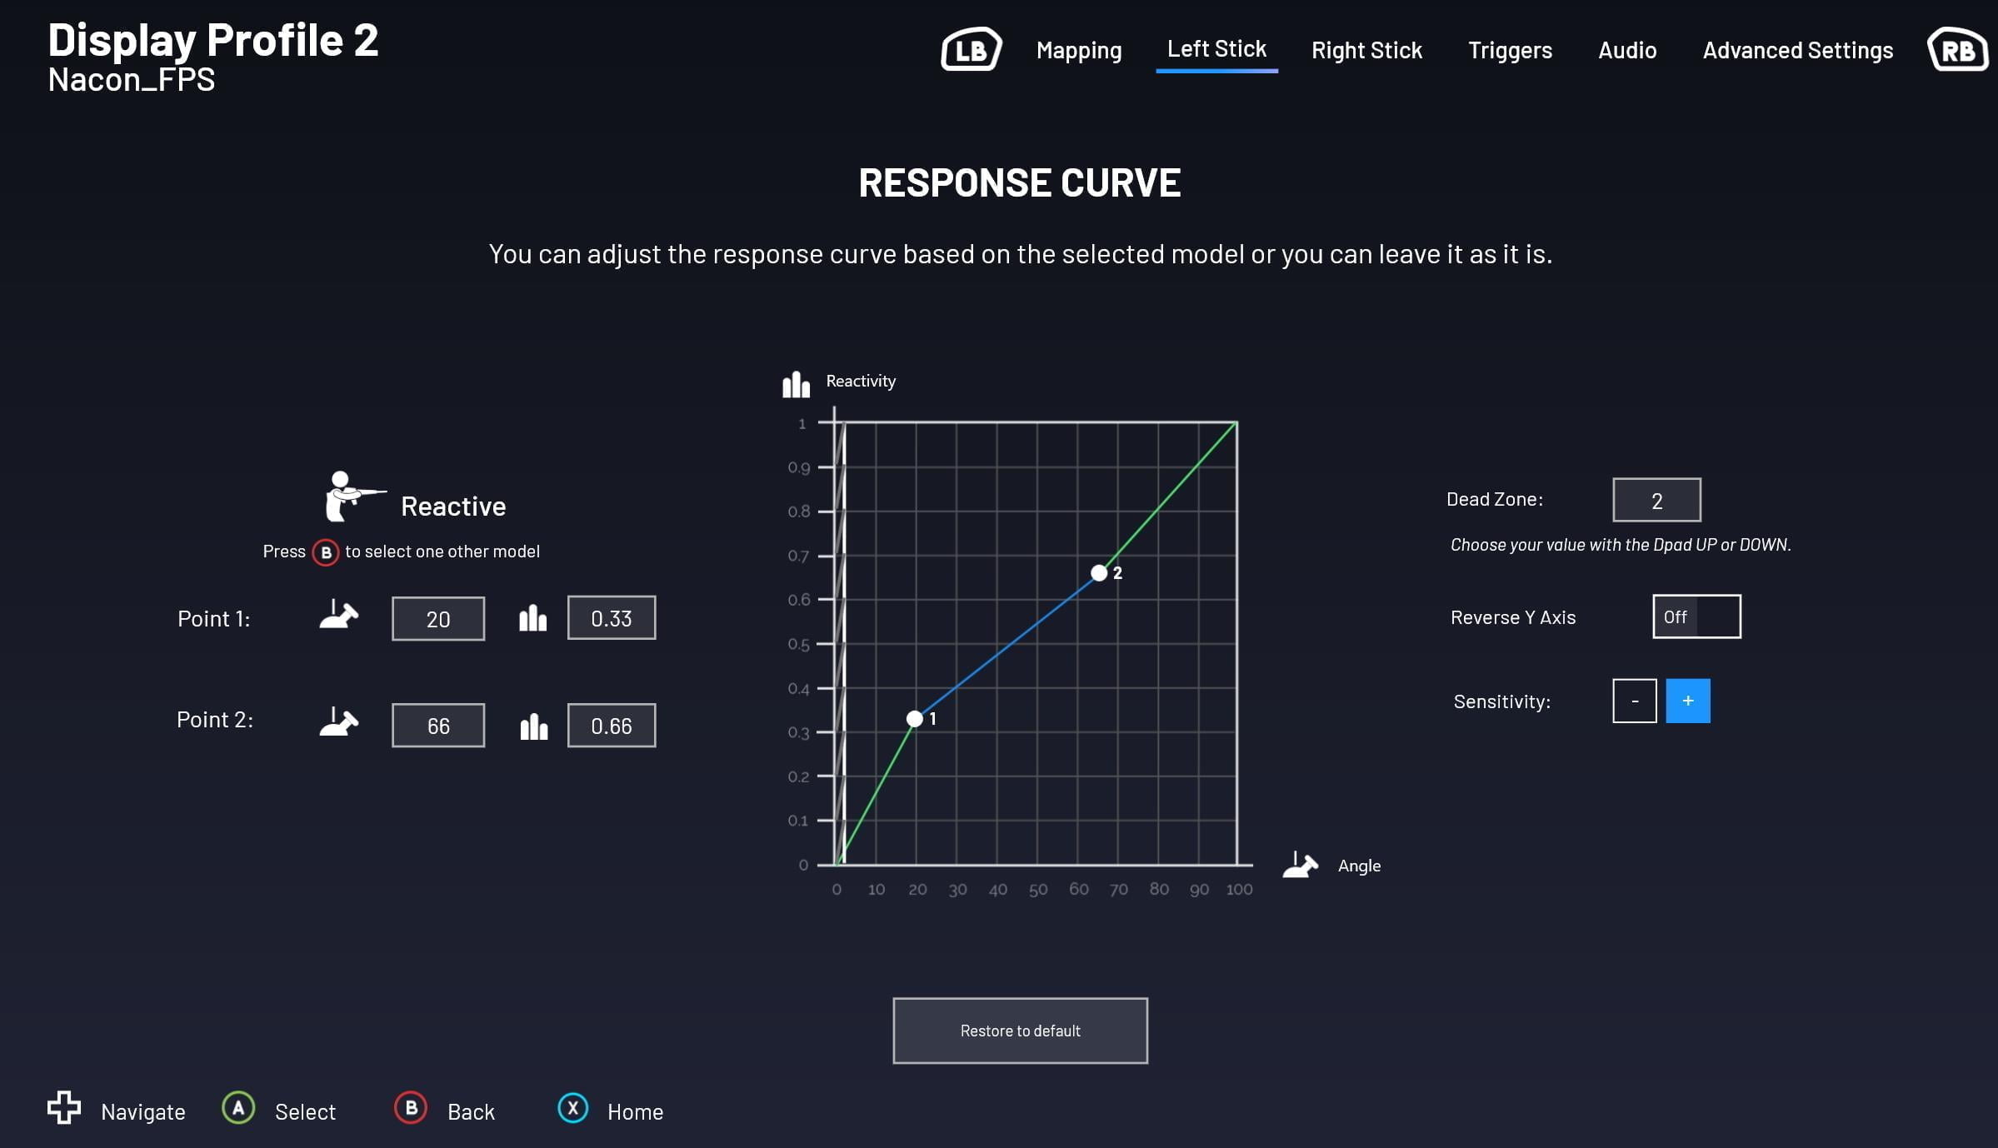Click the blue X Home icon
Image resolution: width=1998 pixels, height=1148 pixels.
click(x=572, y=1108)
